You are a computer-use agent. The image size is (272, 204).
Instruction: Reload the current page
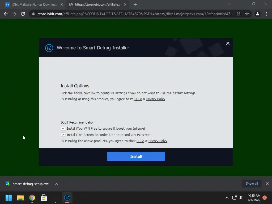(x=23, y=14)
